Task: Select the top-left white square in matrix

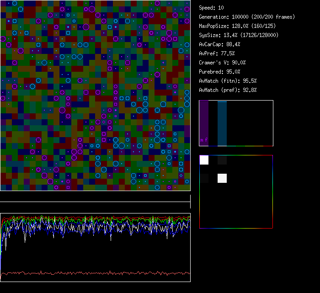Action: [x=204, y=160]
